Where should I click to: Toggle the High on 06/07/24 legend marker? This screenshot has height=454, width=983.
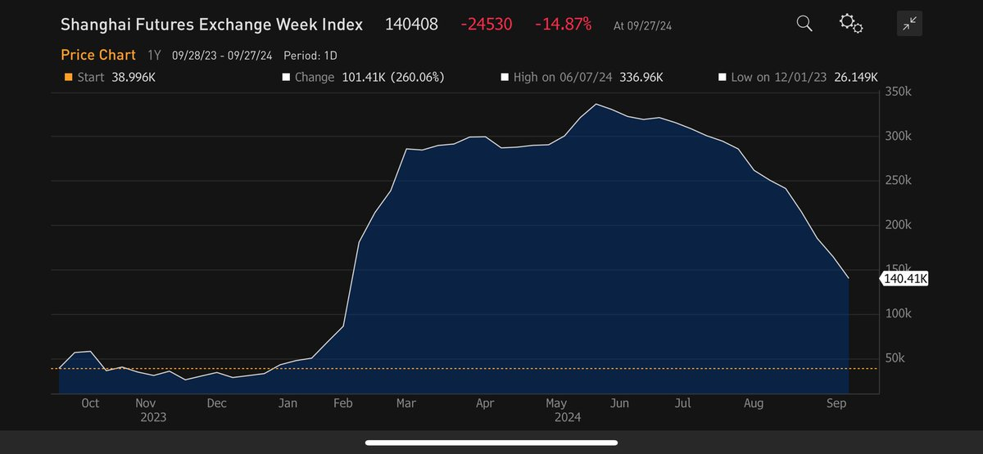(x=505, y=78)
